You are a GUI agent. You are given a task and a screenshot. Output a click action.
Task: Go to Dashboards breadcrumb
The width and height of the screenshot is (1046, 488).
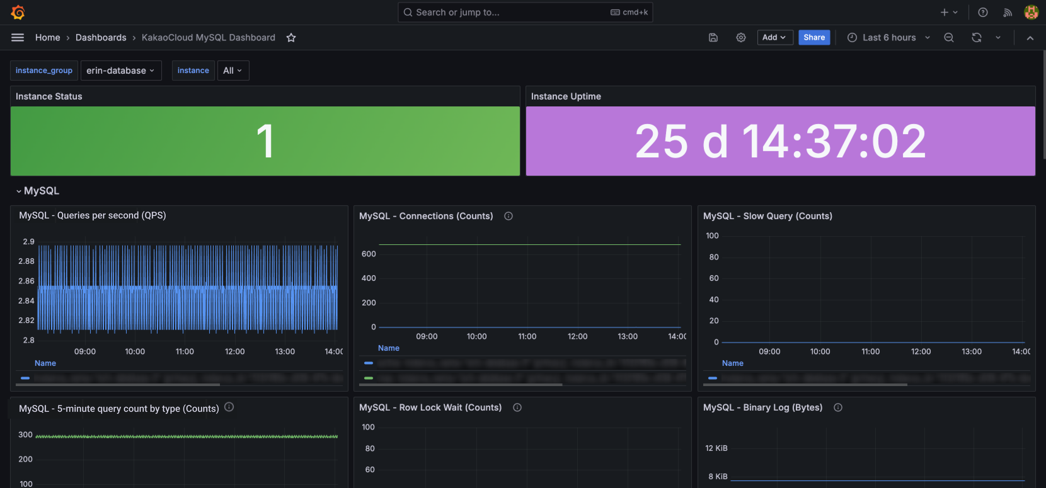coord(101,37)
